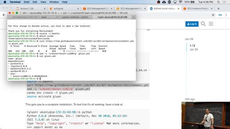Screen dimensions: 230x129
Task: Switch to the second EC2 Management Console tab
Action: [131, 9]
